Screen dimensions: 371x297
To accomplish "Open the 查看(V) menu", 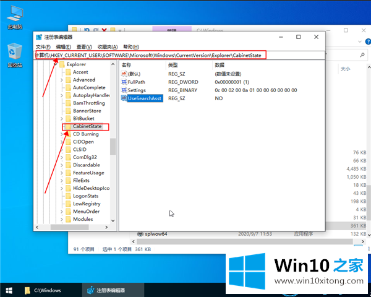I will 84,47.
